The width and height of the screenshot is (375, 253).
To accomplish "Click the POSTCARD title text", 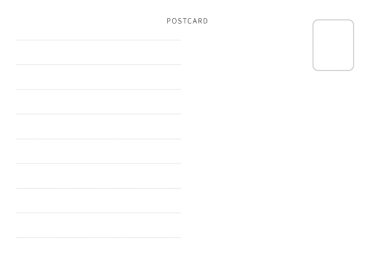I will 187,21.
